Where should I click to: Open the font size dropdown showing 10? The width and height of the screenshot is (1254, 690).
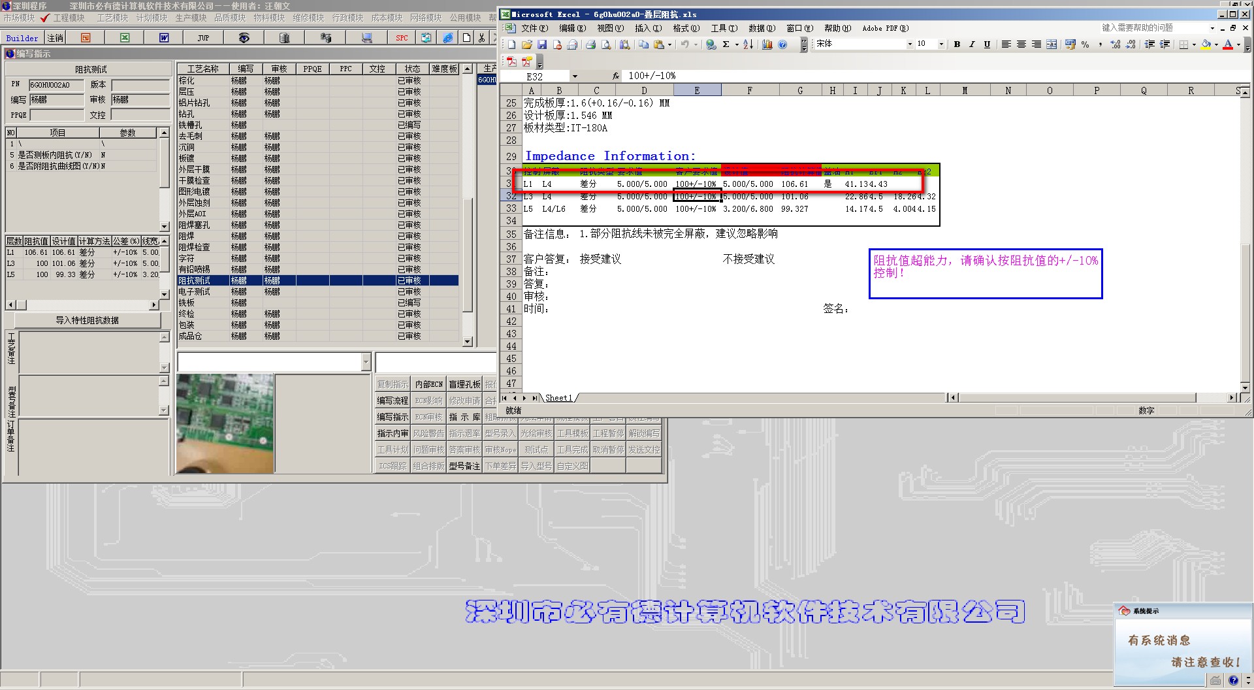coord(941,44)
